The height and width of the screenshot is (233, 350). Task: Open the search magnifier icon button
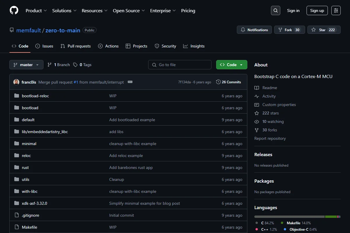[275, 10]
